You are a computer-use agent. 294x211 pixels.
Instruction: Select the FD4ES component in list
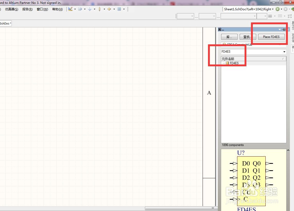[x=234, y=63]
